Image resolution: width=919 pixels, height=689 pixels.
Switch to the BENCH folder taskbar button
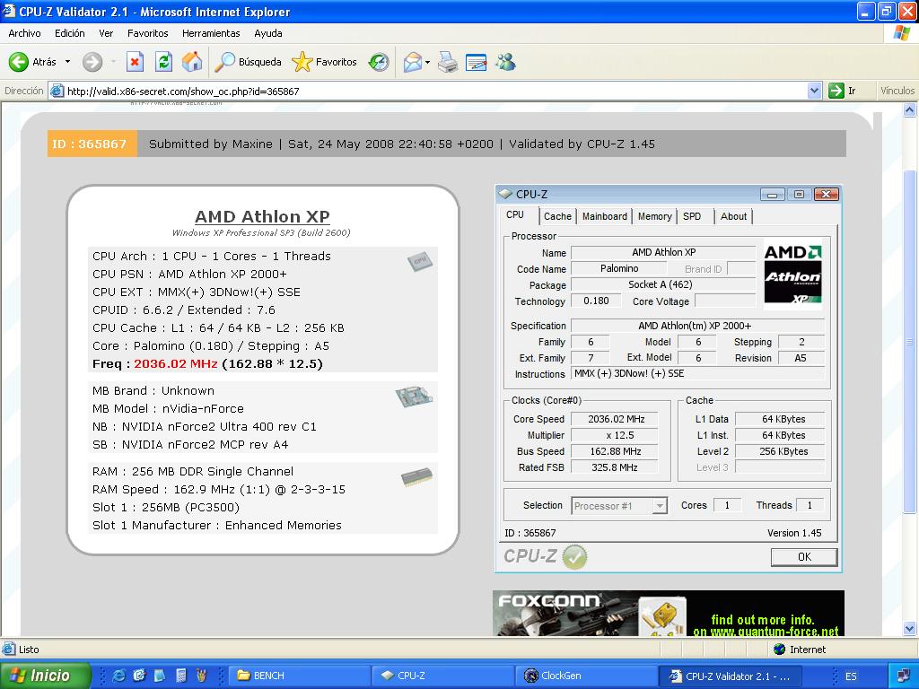(x=298, y=676)
